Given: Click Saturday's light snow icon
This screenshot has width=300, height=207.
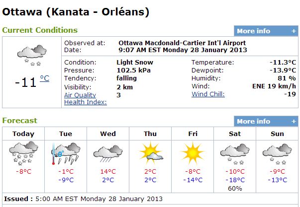Looking at the screenshot, I should pyautogui.click(x=235, y=154).
